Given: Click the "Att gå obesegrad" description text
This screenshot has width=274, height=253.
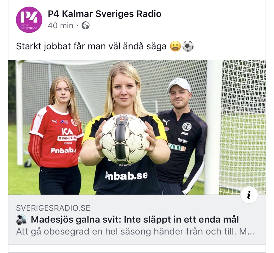Looking at the screenshot, I should coord(135,232).
